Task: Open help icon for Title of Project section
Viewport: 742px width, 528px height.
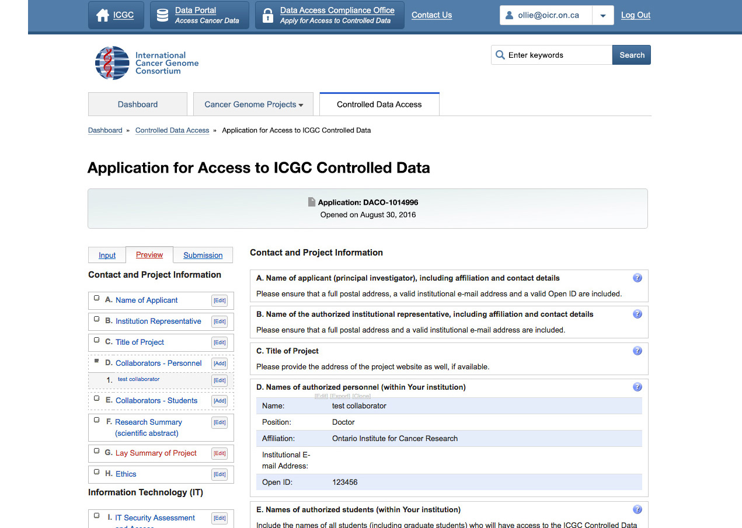Action: pyautogui.click(x=638, y=351)
